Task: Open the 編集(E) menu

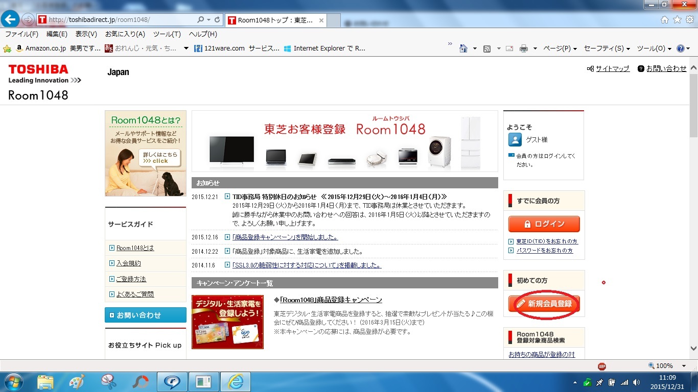Action: tap(57, 34)
